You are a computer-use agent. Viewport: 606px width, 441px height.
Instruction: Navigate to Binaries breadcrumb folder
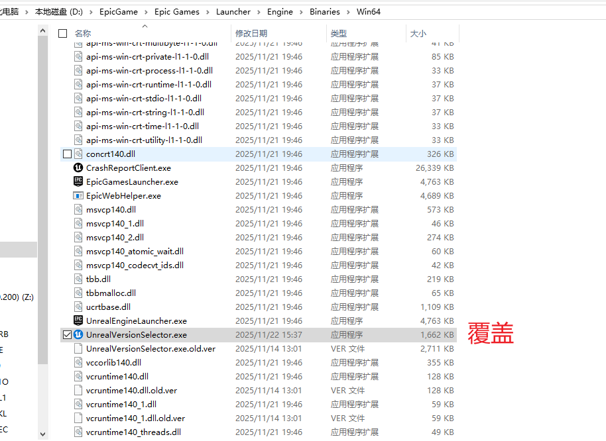coord(325,12)
